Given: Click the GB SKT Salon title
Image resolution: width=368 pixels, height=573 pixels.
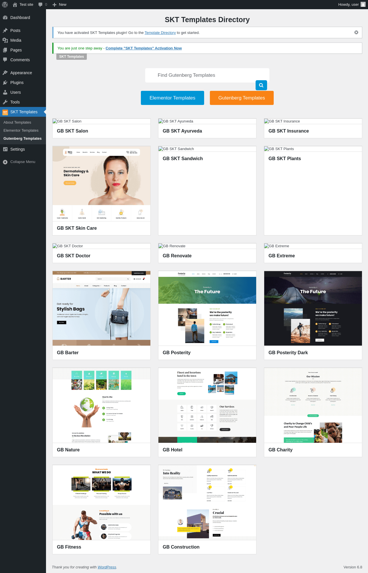Looking at the screenshot, I should [x=72, y=131].
